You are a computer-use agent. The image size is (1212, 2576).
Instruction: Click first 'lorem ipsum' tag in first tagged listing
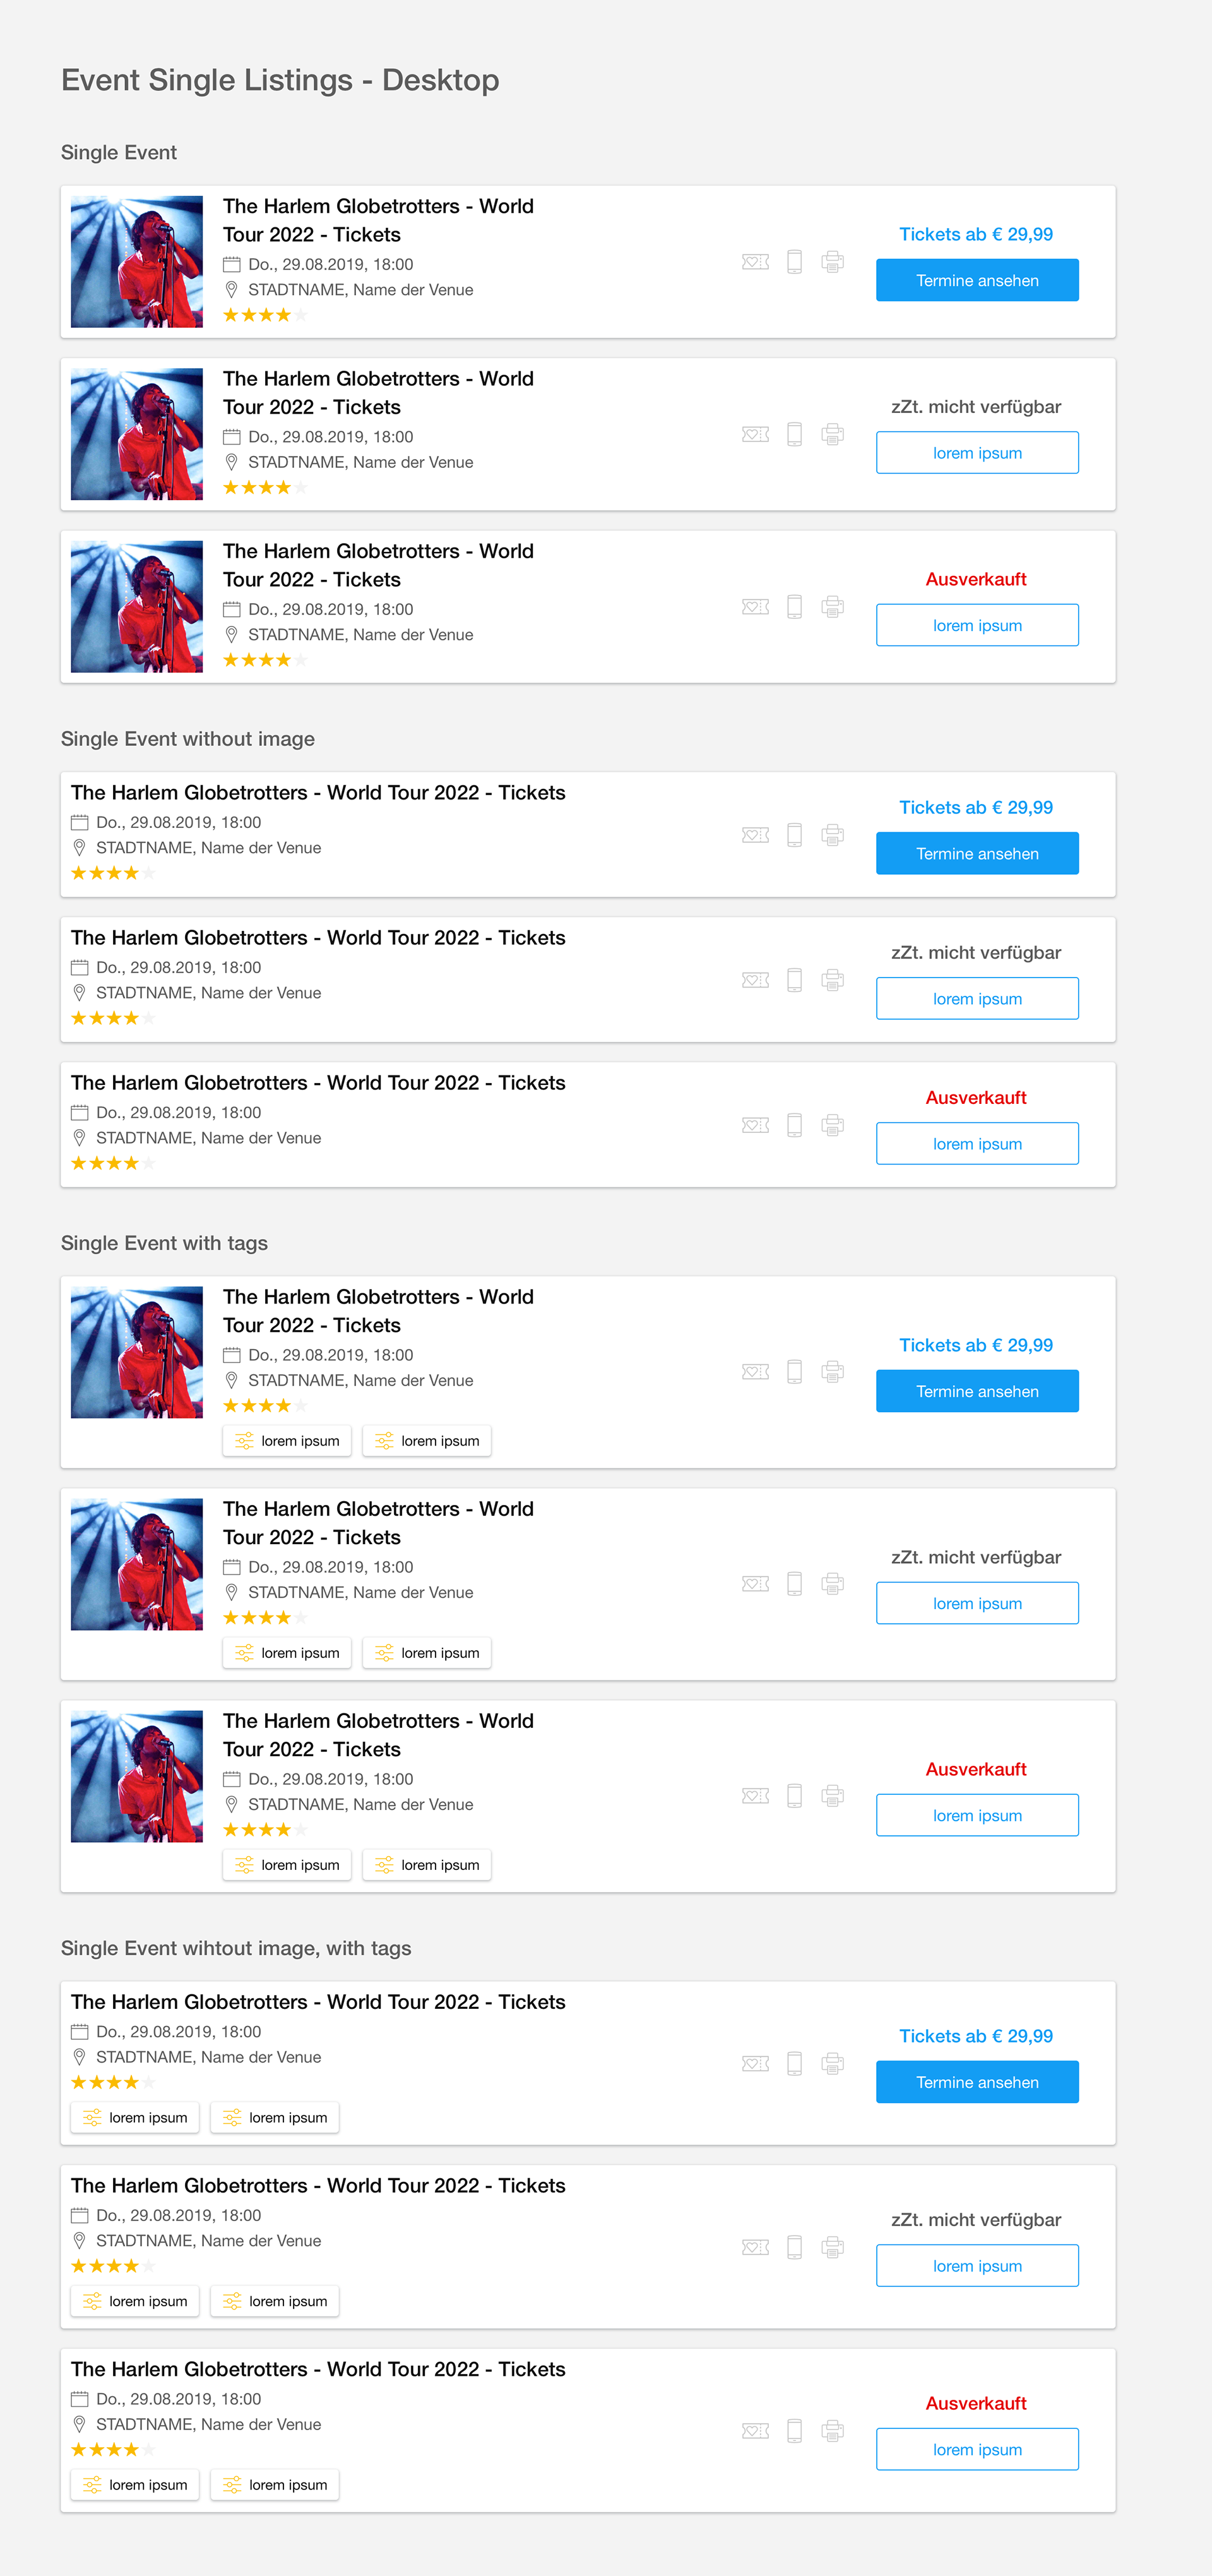click(287, 1441)
